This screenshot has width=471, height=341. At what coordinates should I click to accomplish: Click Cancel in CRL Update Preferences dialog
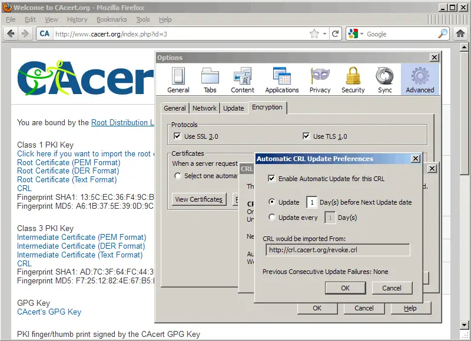(x=392, y=288)
